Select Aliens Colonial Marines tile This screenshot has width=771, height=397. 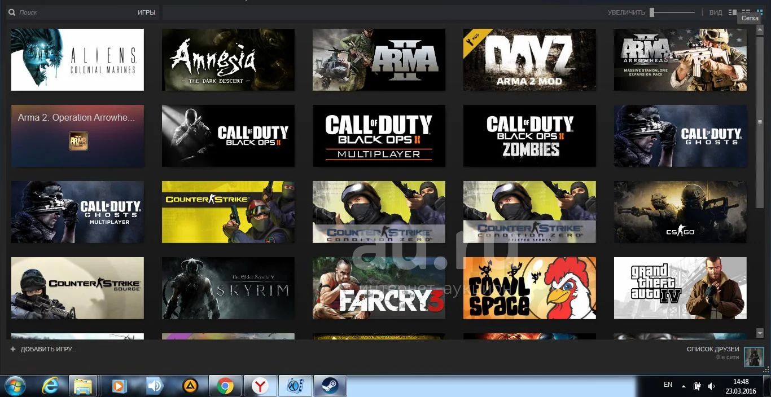77,60
